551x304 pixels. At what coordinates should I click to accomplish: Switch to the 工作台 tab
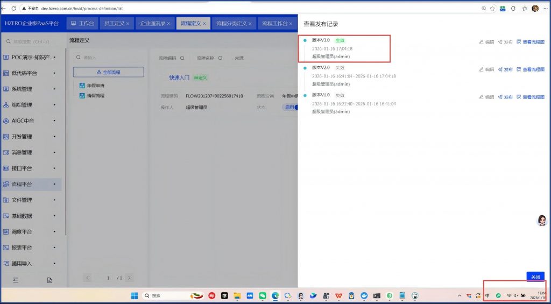82,24
